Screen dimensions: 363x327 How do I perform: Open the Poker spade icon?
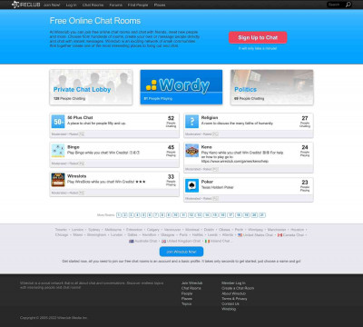click(x=191, y=185)
